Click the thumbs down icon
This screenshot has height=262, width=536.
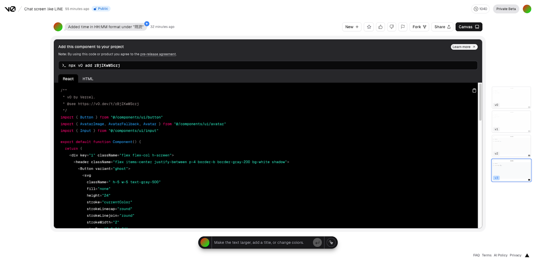pyautogui.click(x=392, y=27)
